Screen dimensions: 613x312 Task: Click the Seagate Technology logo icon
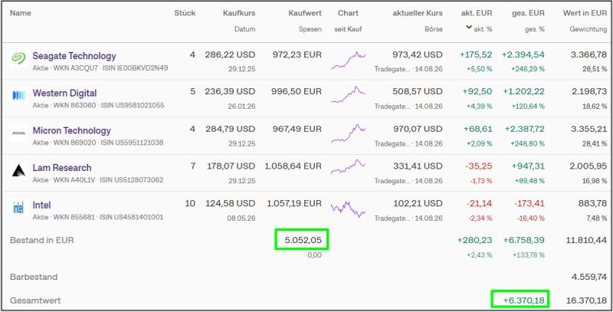tap(18, 57)
